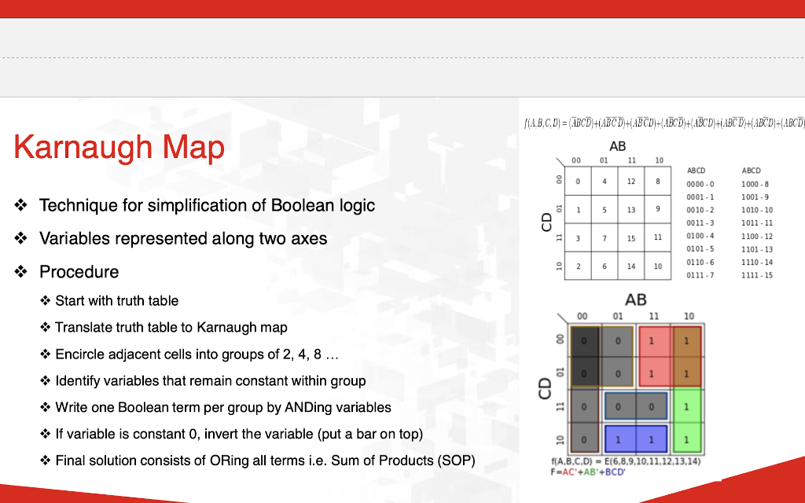Click the '1111 - 15' truth table entry
805x503 pixels.
758,275
